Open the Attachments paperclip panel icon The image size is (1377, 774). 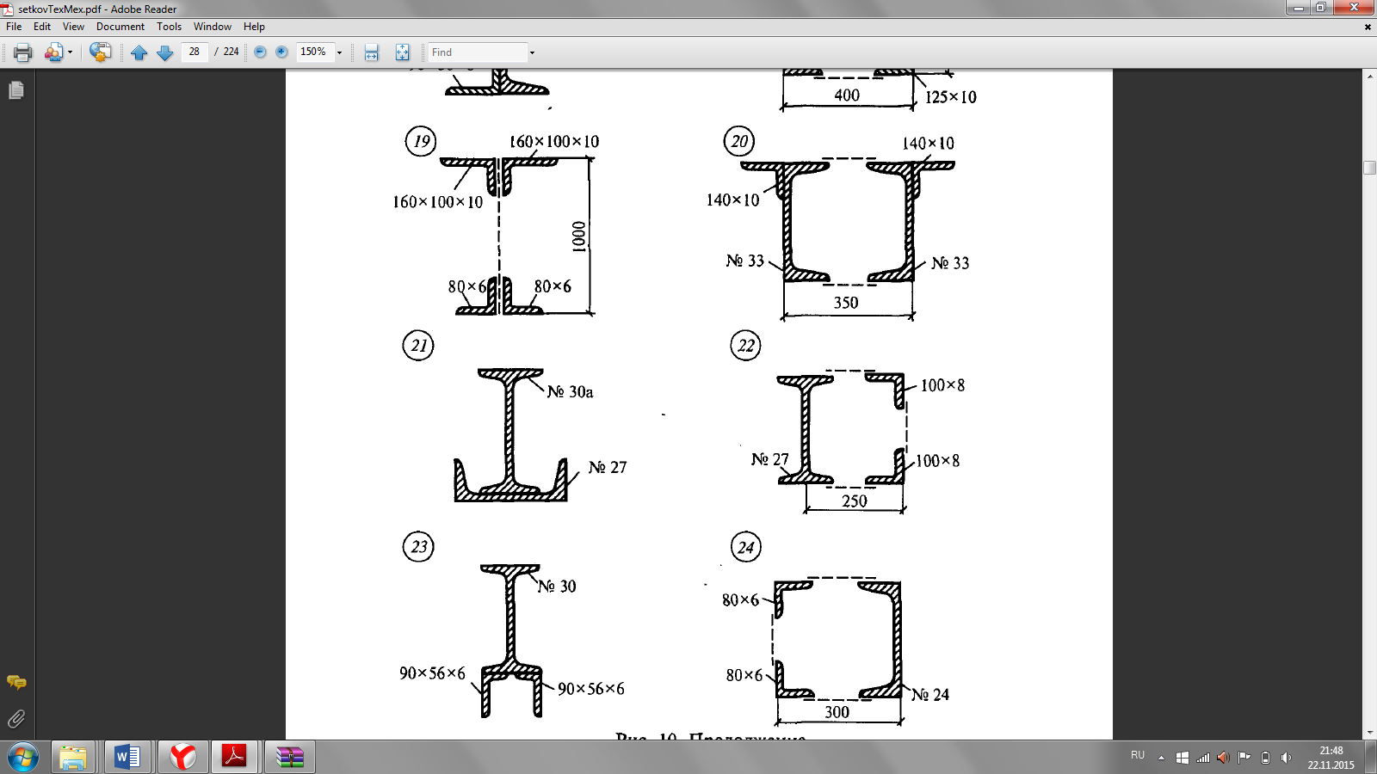click(16, 718)
